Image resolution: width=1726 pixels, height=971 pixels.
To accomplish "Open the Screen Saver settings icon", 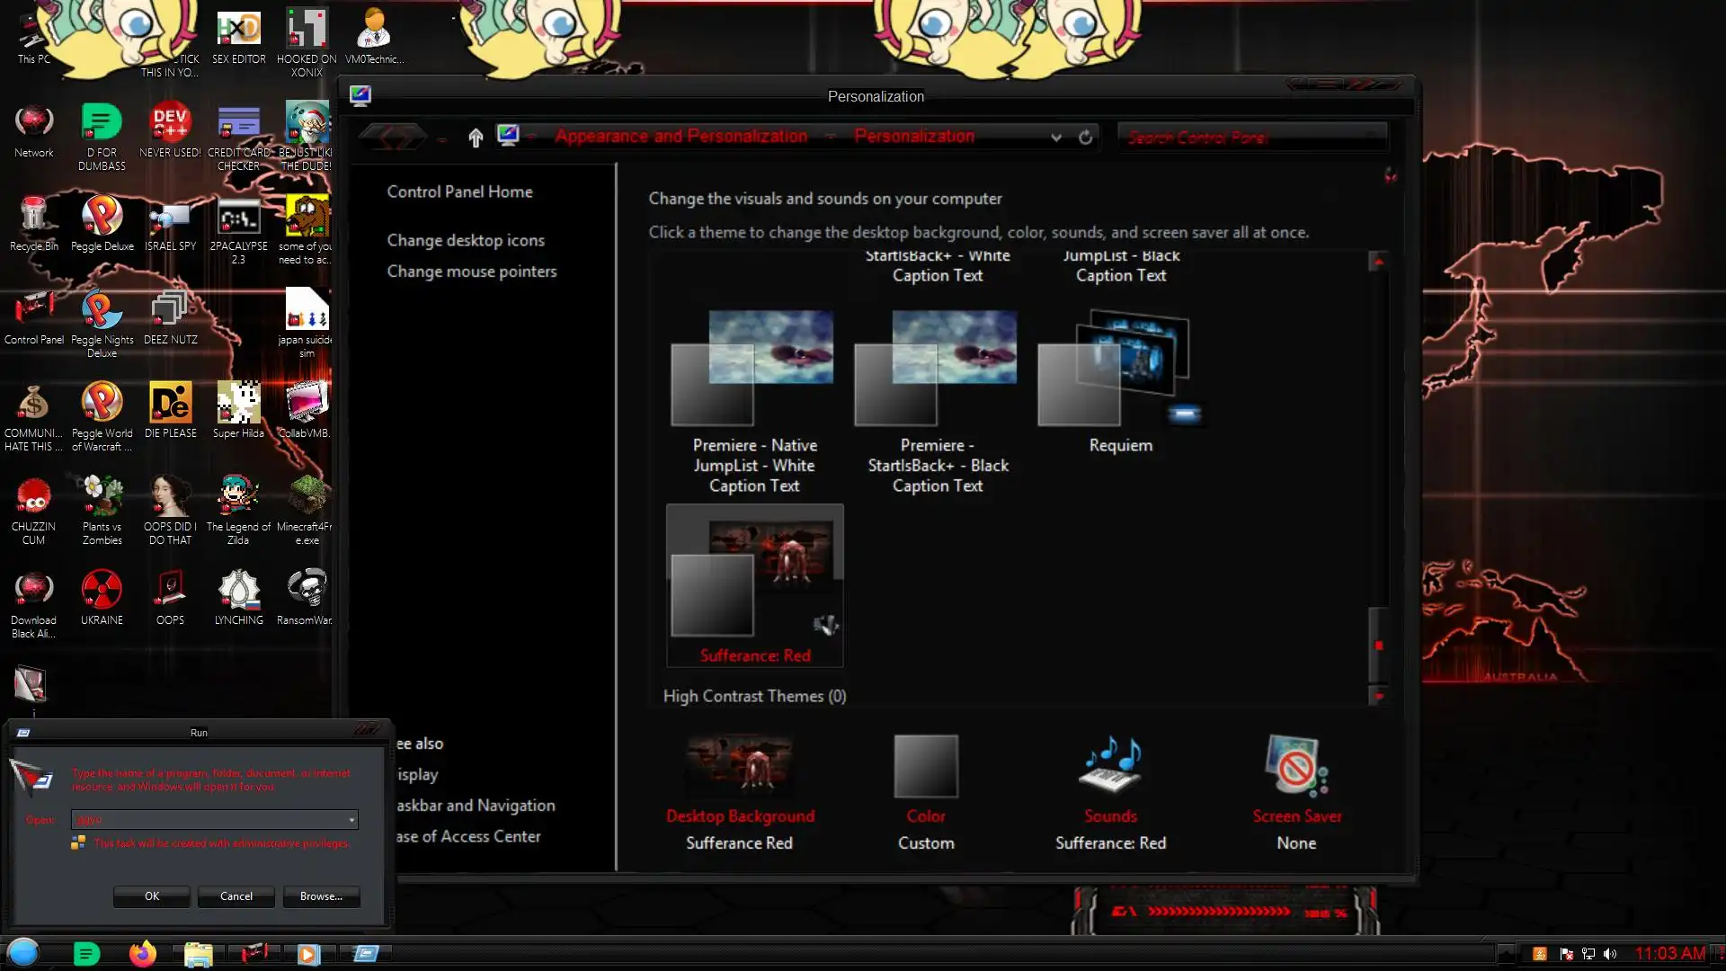I will [x=1296, y=767].
